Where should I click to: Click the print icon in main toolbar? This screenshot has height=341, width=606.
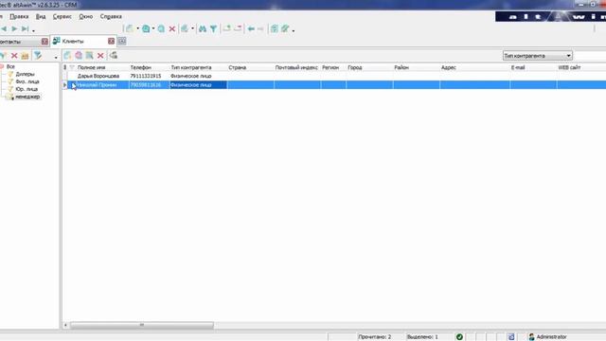pos(185,29)
